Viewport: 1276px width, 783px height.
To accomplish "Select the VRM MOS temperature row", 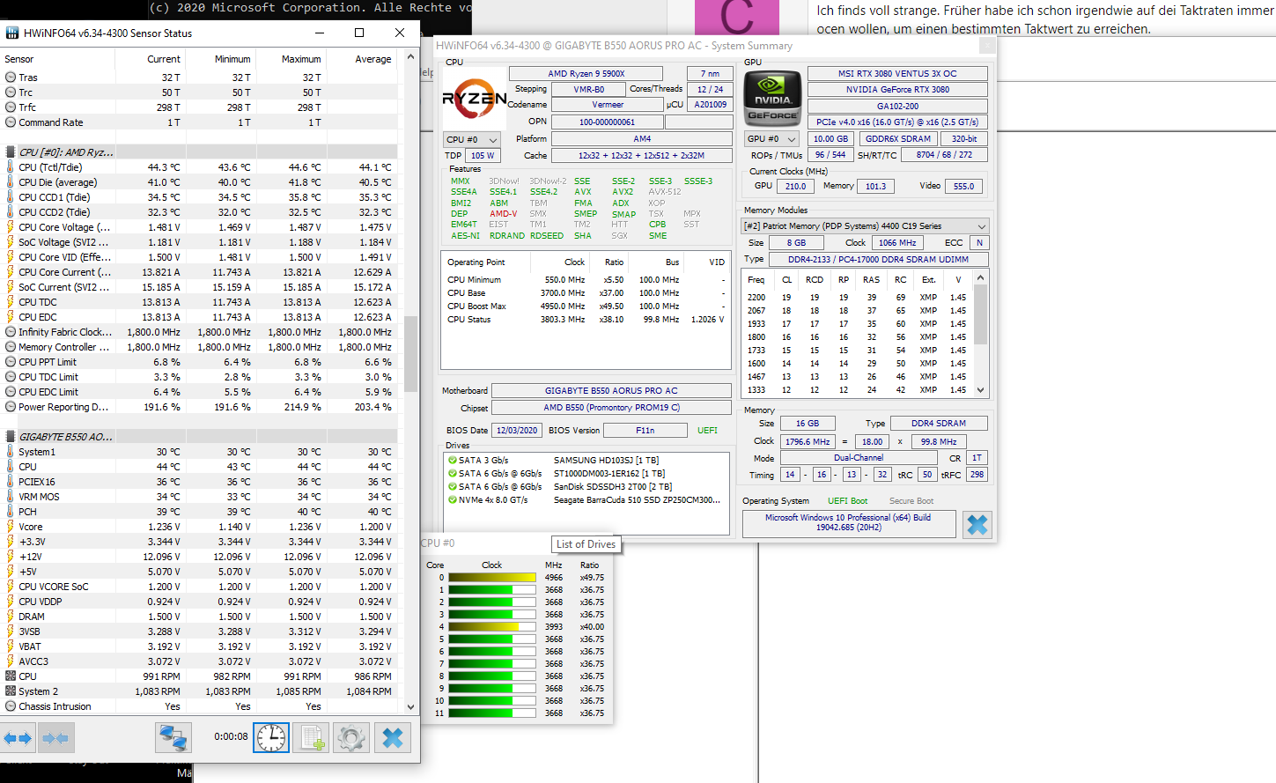I will point(201,497).
